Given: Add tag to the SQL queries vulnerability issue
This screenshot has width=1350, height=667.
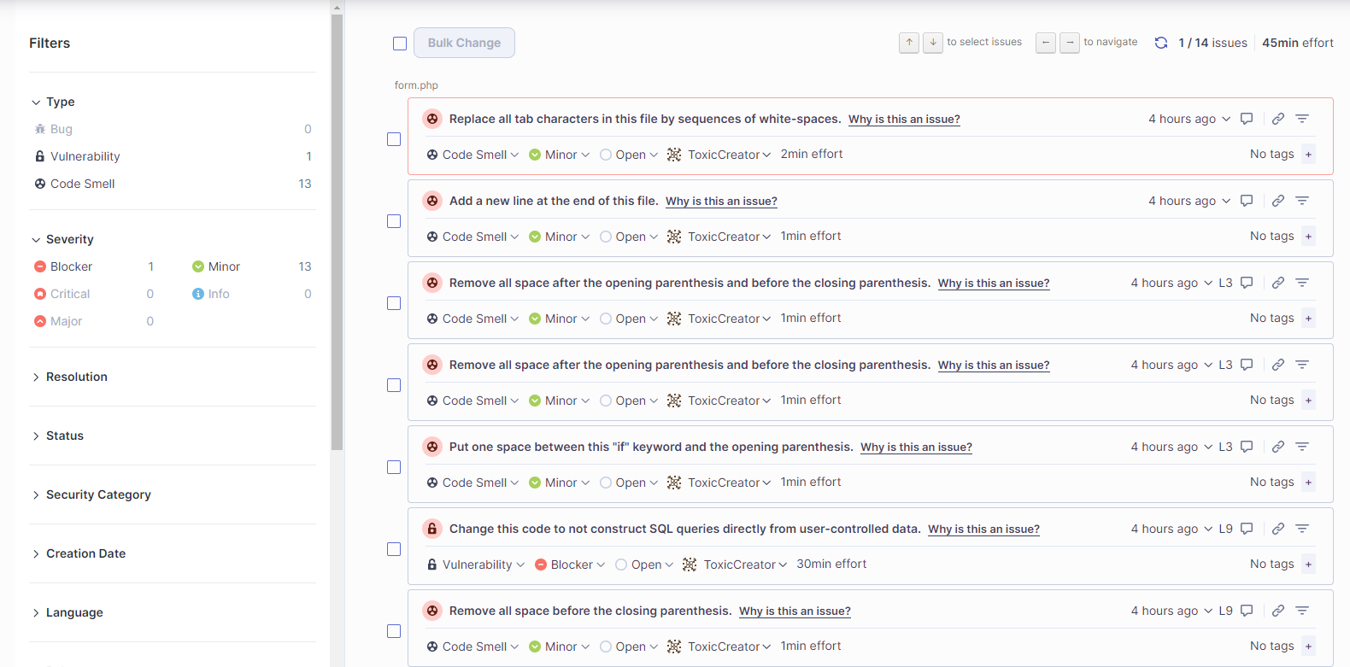Looking at the screenshot, I should (x=1308, y=565).
